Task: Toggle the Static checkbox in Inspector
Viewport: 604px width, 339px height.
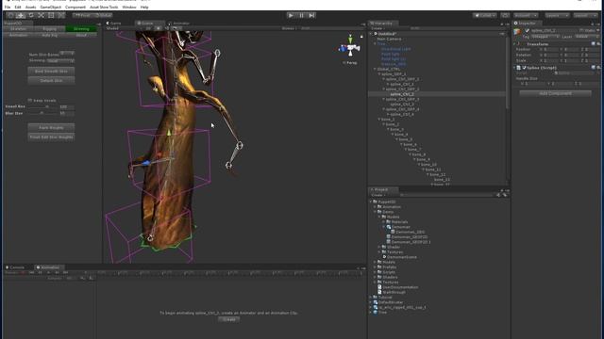Action: point(581,30)
